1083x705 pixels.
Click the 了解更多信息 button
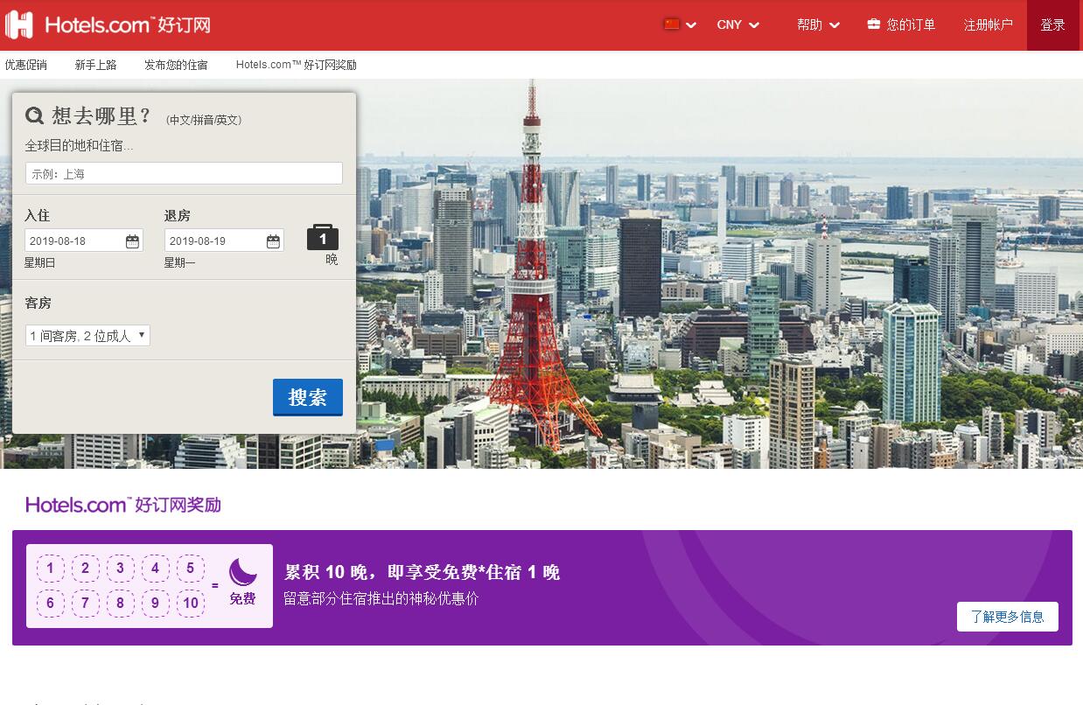point(1007,617)
